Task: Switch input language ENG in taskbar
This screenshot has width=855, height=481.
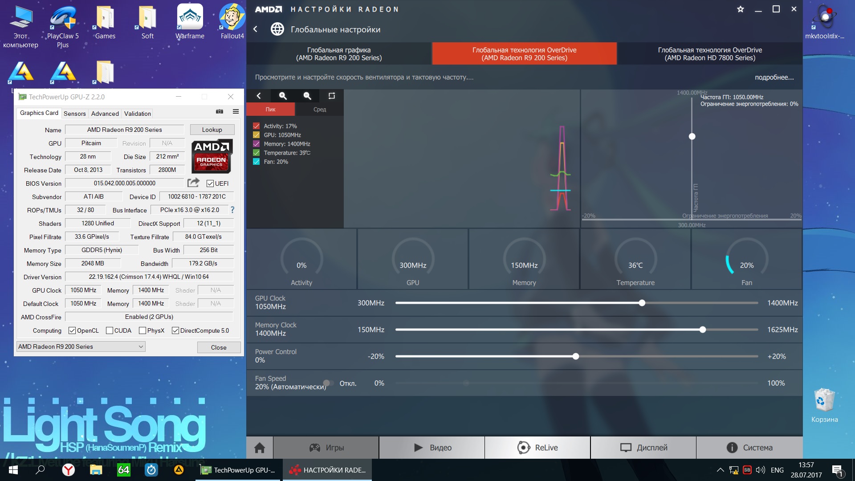Action: pyautogui.click(x=777, y=470)
